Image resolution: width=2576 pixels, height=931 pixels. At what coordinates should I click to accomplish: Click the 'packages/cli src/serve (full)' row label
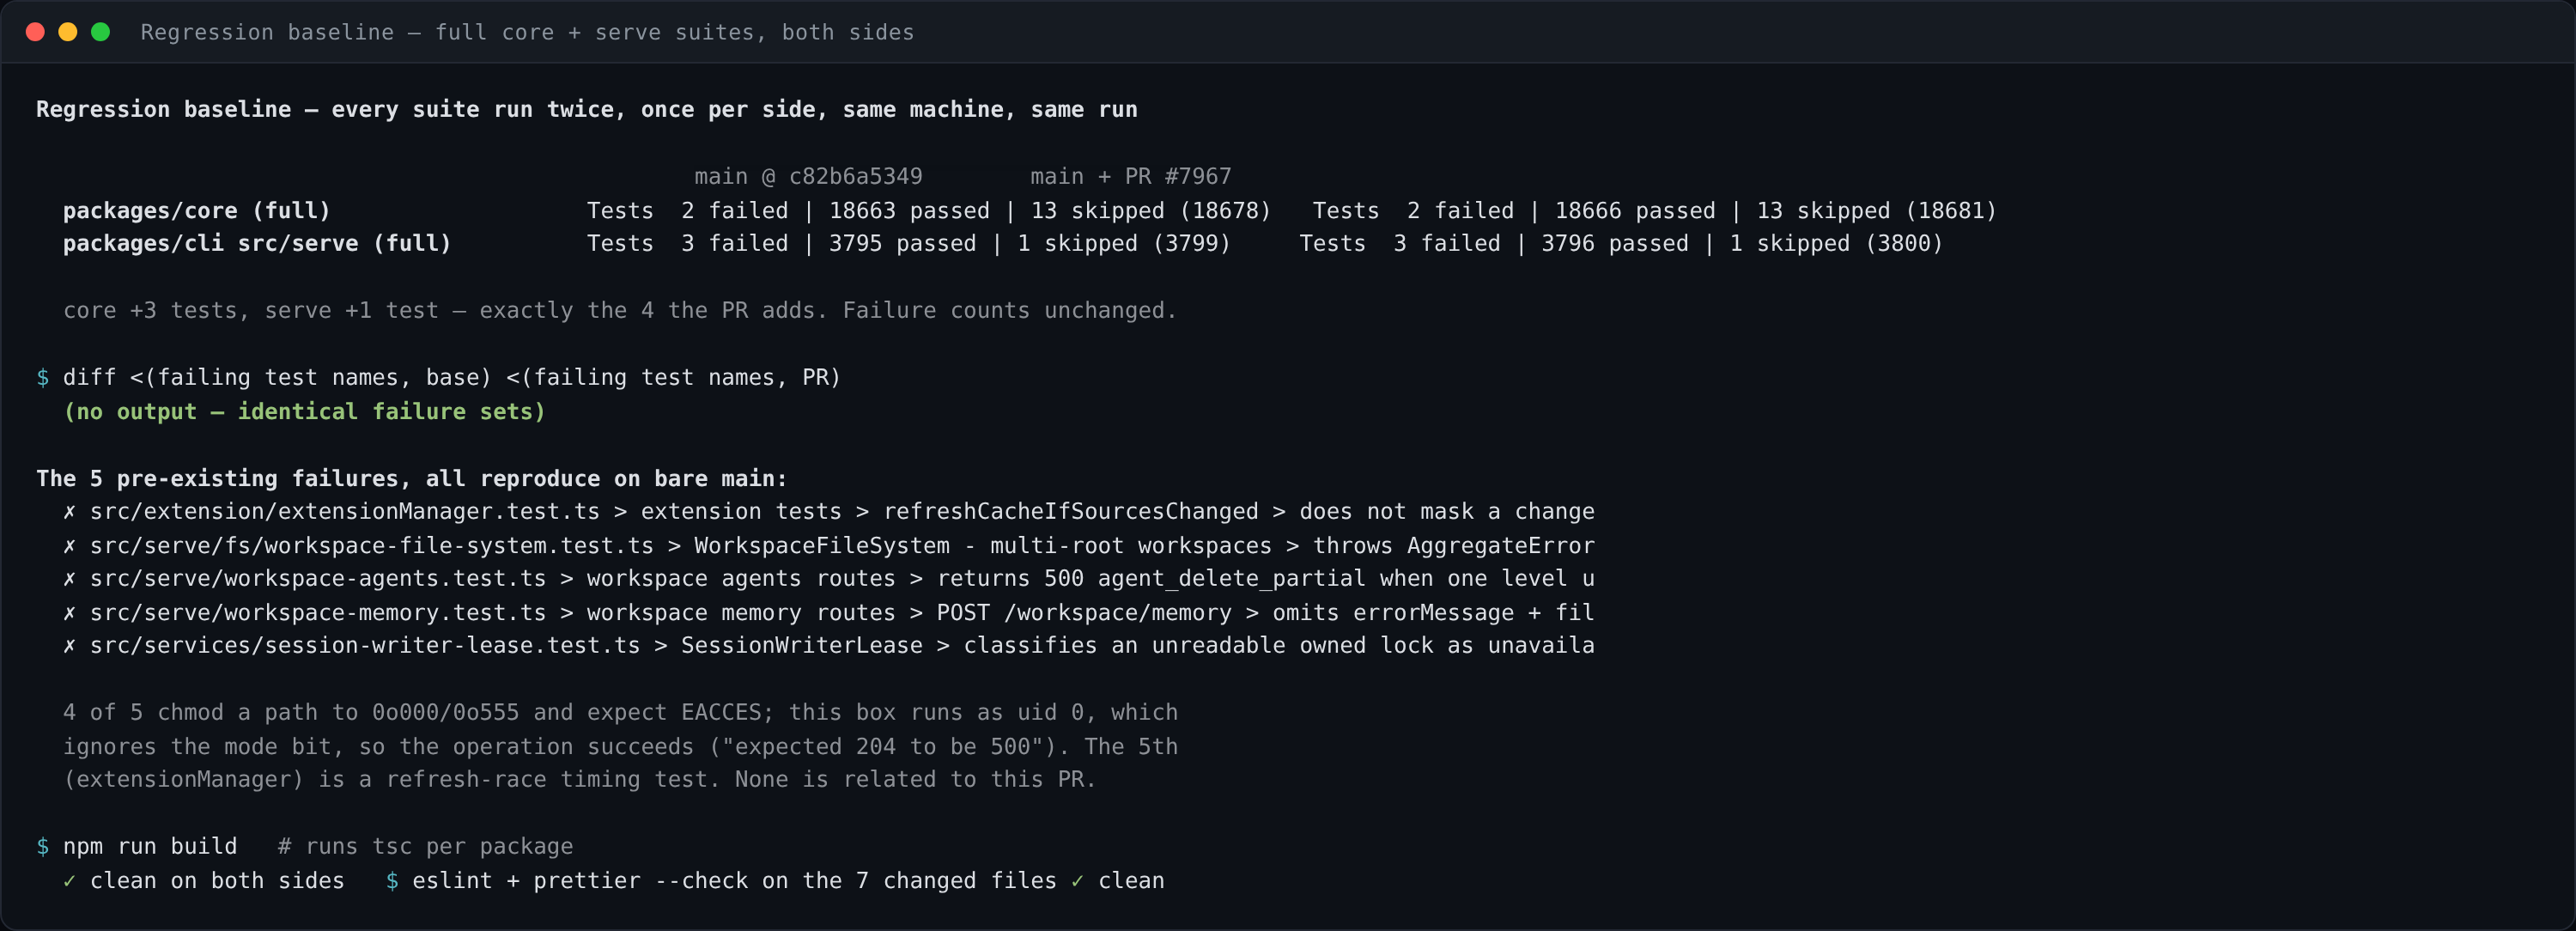[257, 244]
